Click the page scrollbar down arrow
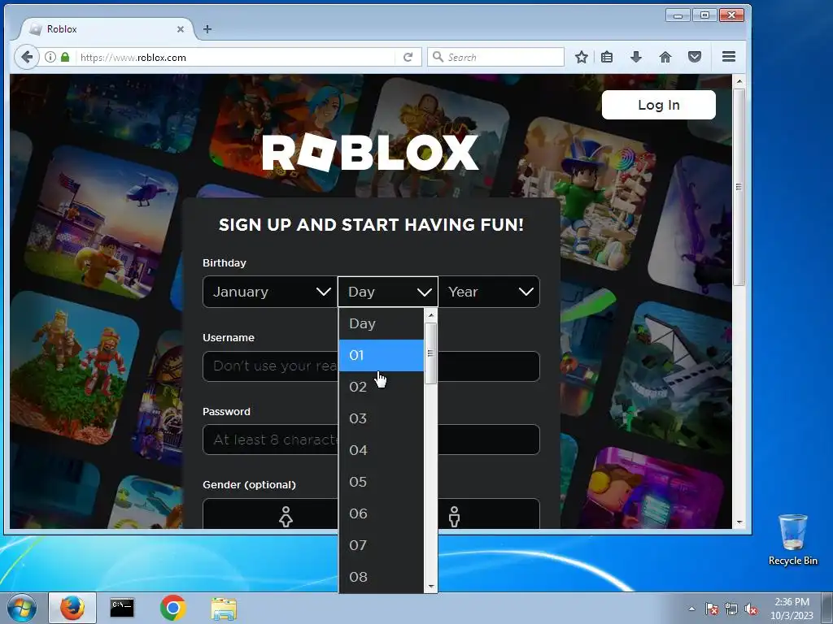Viewport: 833px width, 624px height. click(x=739, y=522)
